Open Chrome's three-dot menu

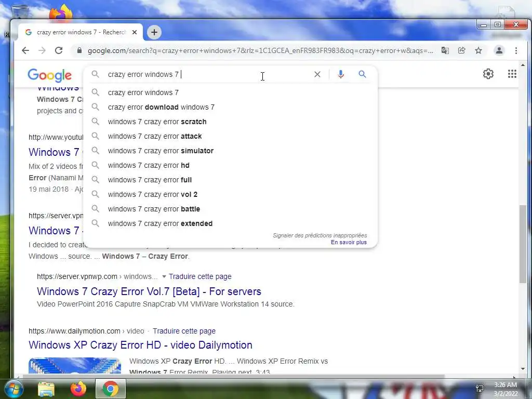[516, 50]
